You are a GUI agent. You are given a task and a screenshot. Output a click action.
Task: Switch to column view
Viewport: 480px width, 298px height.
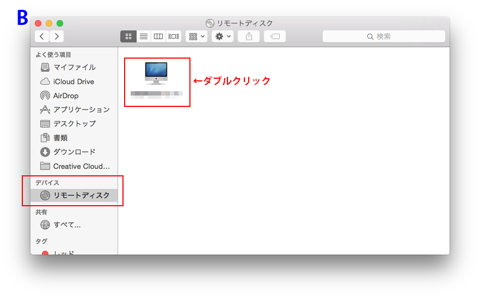pyautogui.click(x=158, y=36)
